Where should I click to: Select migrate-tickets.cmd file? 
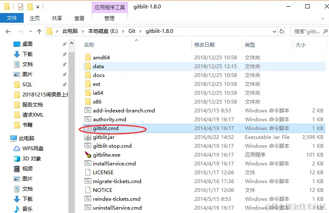click(117, 181)
